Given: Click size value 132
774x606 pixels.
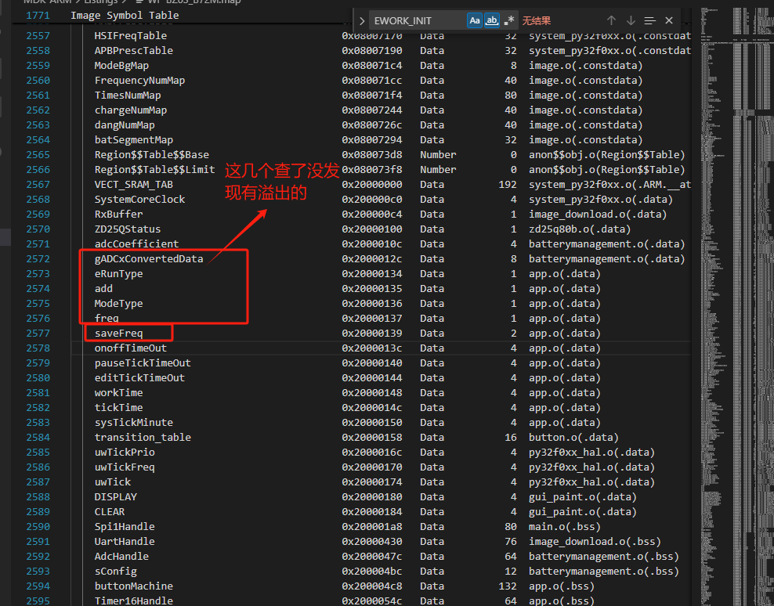Looking at the screenshot, I should tap(508, 586).
